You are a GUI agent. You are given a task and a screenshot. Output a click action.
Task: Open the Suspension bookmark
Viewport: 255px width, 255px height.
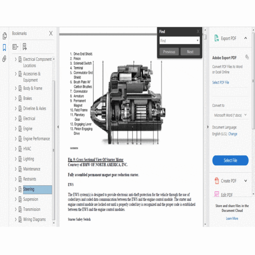tap(31, 199)
